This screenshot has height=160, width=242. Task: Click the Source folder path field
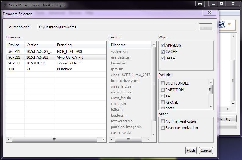117,27
